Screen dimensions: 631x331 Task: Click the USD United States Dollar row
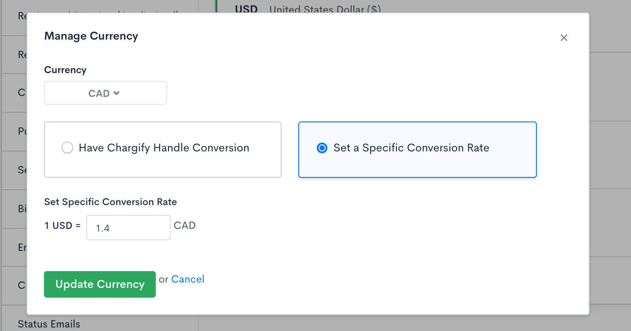click(308, 9)
